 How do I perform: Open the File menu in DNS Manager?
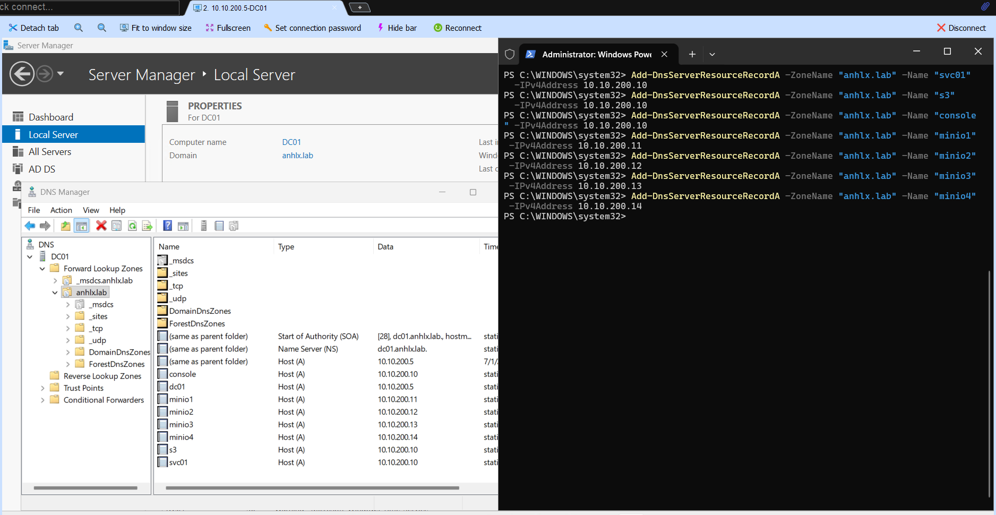point(34,210)
